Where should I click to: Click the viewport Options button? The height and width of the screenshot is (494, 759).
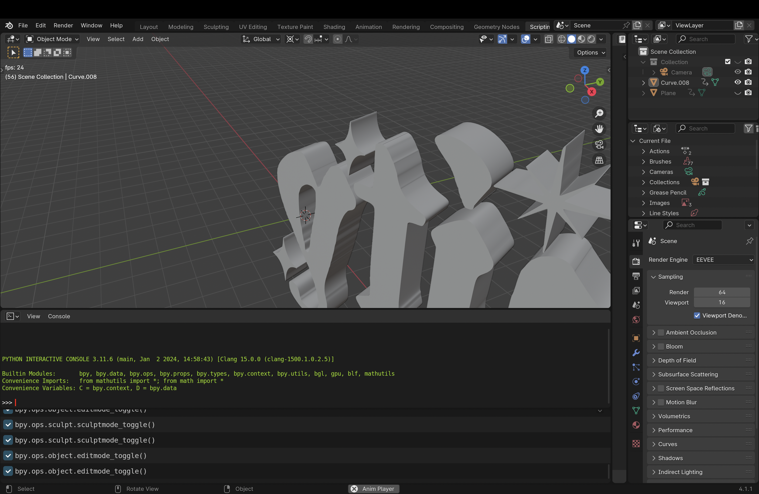click(x=591, y=53)
